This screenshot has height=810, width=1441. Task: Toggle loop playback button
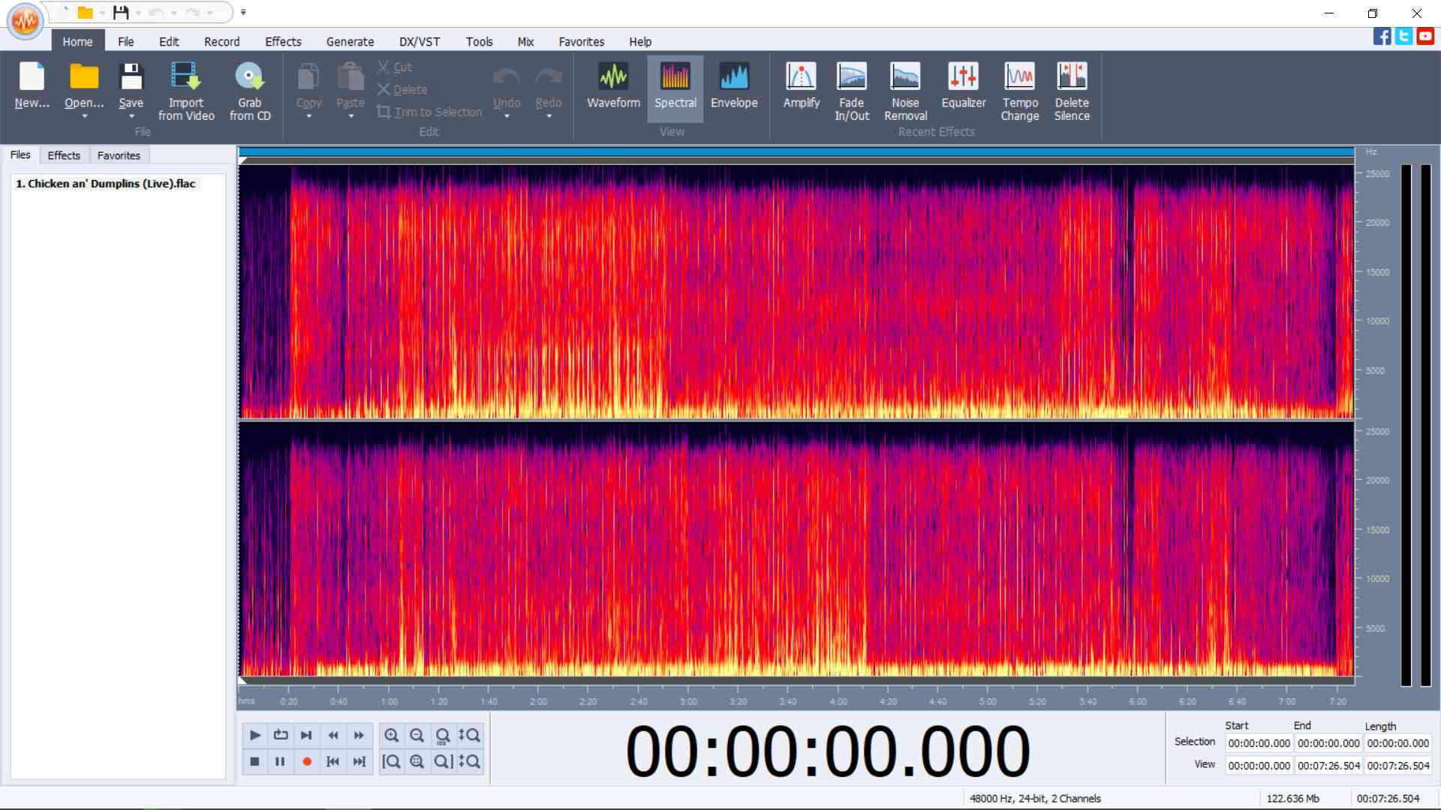[281, 735]
